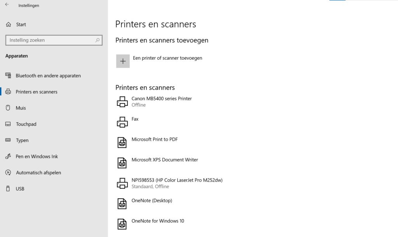Open USB settings page
This screenshot has height=237, width=398.
click(x=20, y=189)
